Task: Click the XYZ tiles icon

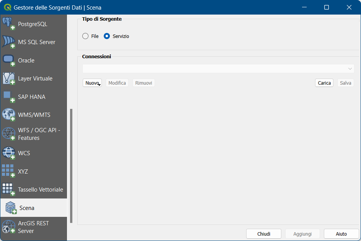Action: click(8, 171)
